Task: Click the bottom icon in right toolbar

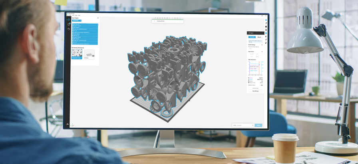Action: [x=266, y=43]
